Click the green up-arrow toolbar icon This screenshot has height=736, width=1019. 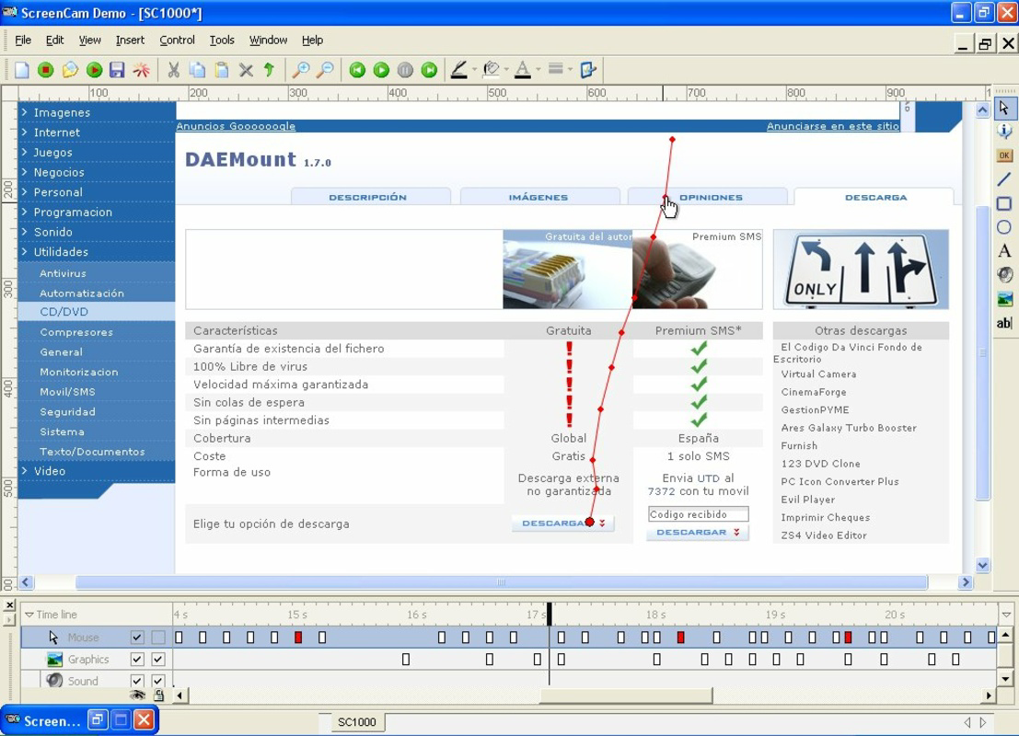pos(269,70)
